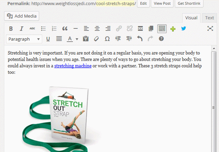Select the Stretch Out Strap image

[62, 119]
